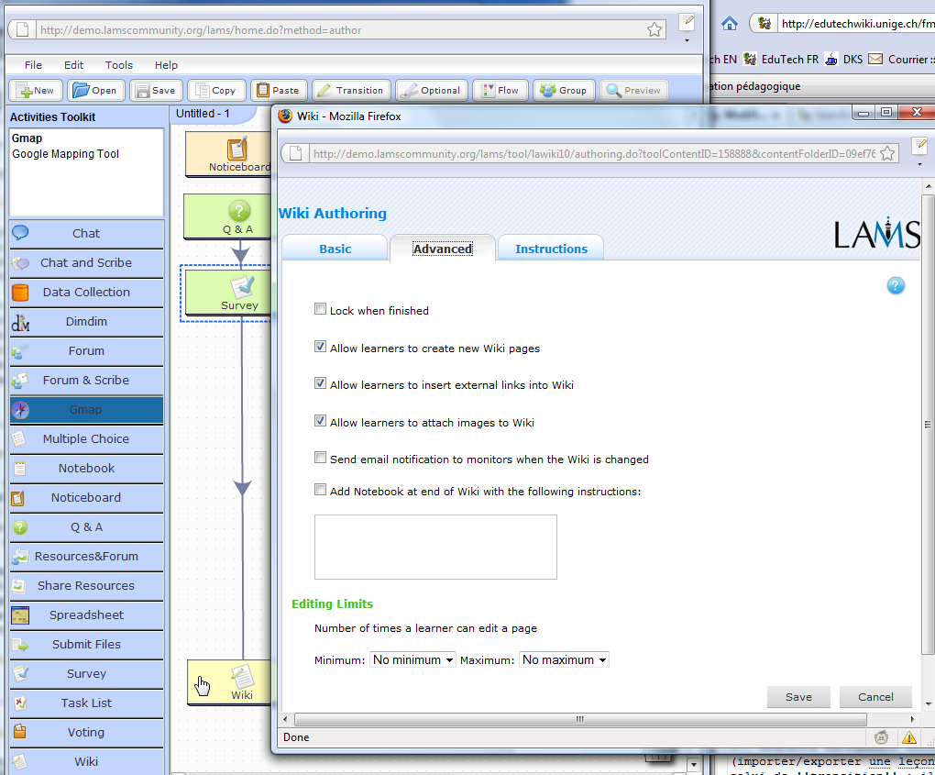
Task: Select the Dimdim activity
Action: point(86,321)
